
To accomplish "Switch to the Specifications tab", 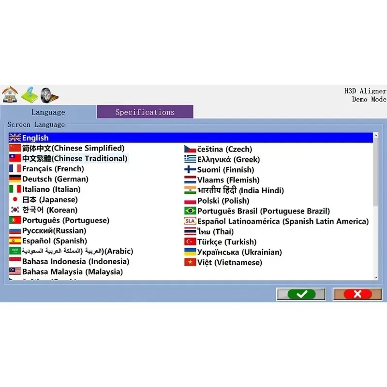I will 145,112.
